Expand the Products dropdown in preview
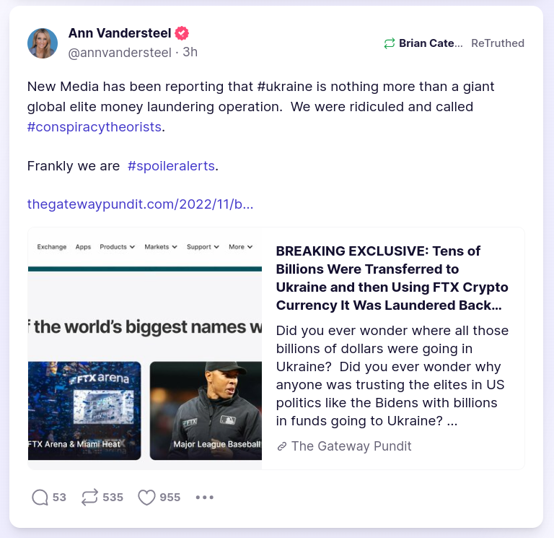 pyautogui.click(x=118, y=247)
